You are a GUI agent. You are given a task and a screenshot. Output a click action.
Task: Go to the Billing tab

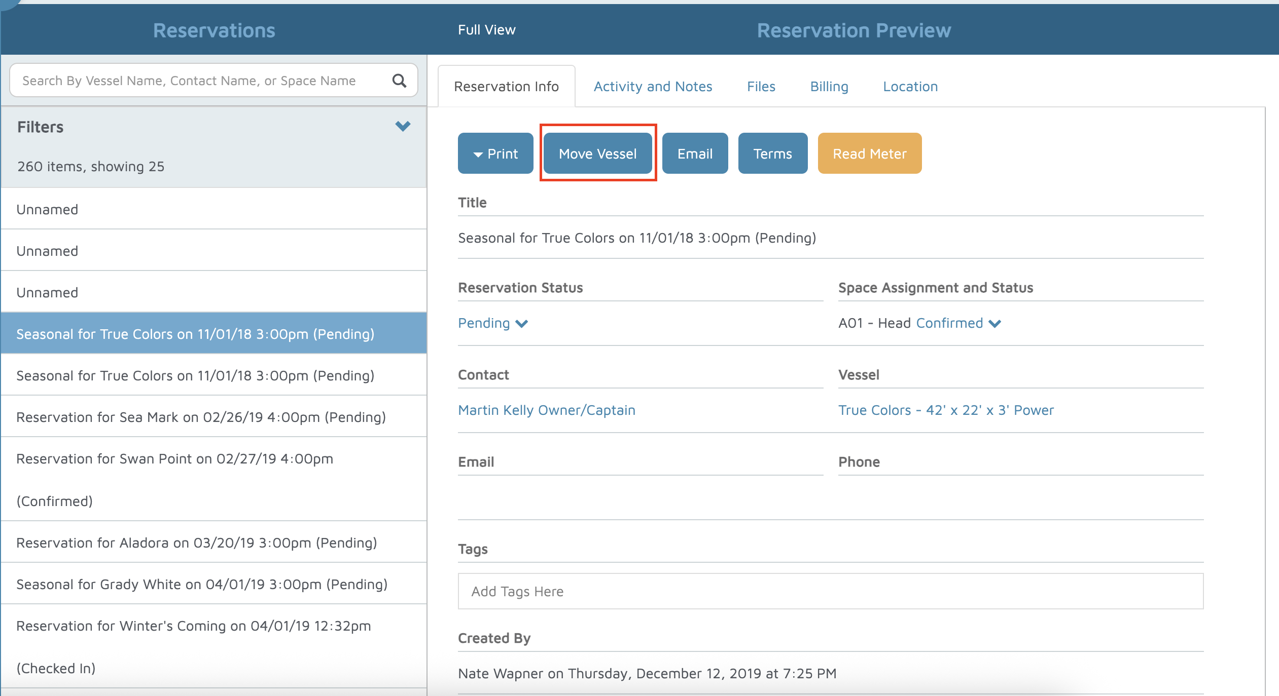click(x=829, y=87)
